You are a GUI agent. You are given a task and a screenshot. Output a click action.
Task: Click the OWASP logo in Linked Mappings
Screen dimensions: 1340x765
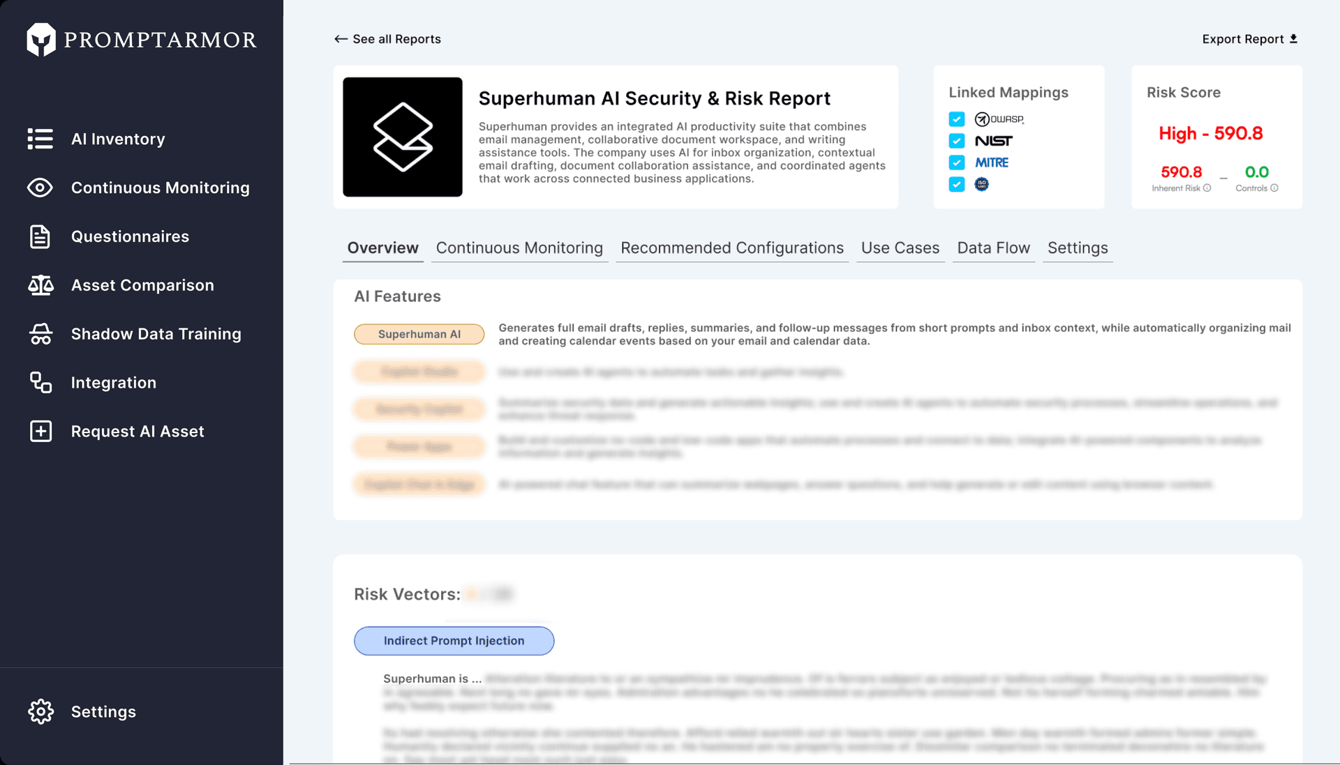[999, 119]
